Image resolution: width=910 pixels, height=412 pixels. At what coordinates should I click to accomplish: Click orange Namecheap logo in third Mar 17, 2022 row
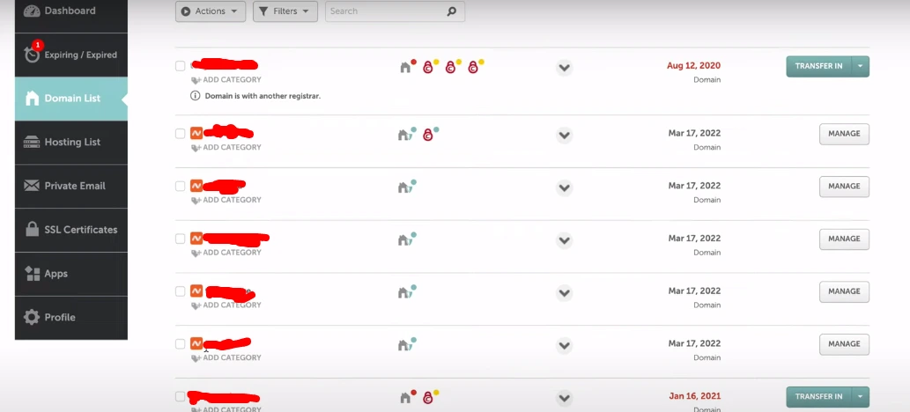196,239
